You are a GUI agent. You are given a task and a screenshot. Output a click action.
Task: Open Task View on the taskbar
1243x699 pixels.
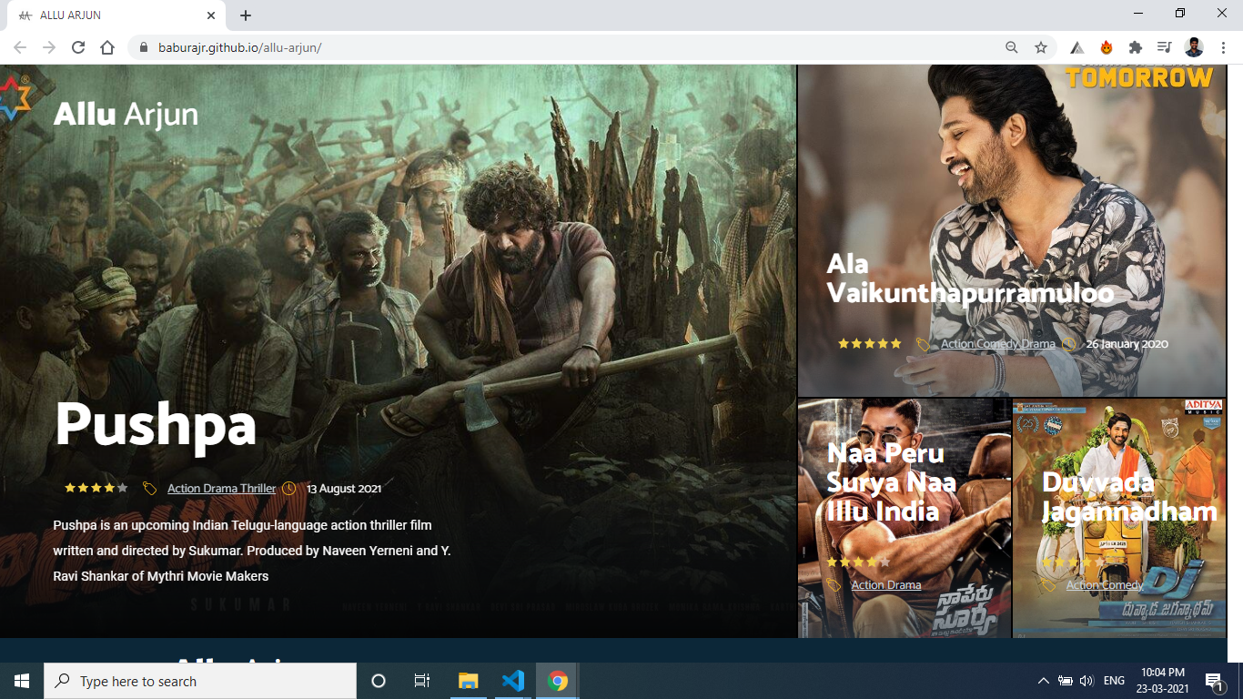pos(422,681)
